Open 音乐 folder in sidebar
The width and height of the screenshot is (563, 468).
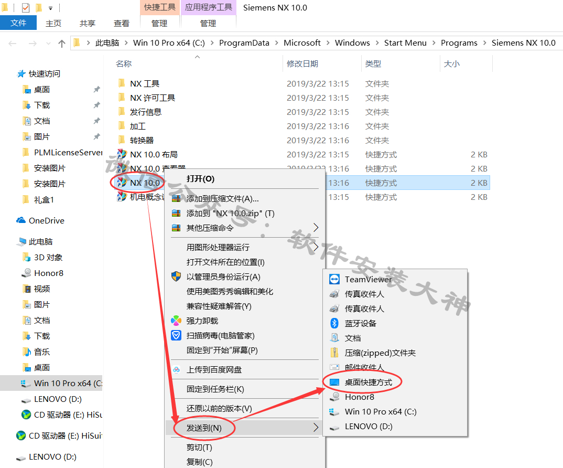coord(36,352)
